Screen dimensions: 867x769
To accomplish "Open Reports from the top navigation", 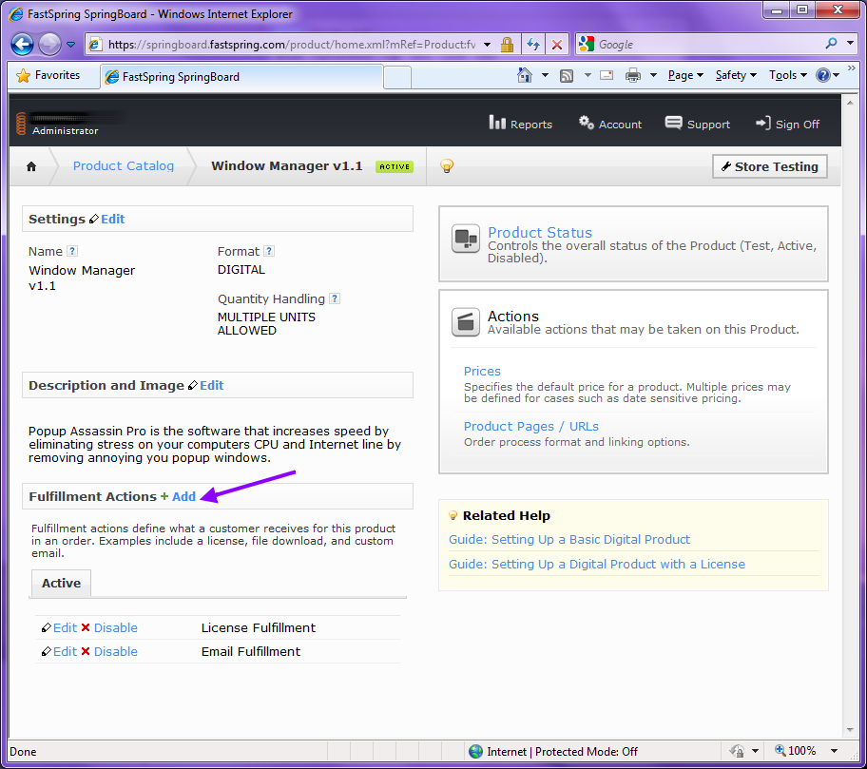I will (520, 124).
